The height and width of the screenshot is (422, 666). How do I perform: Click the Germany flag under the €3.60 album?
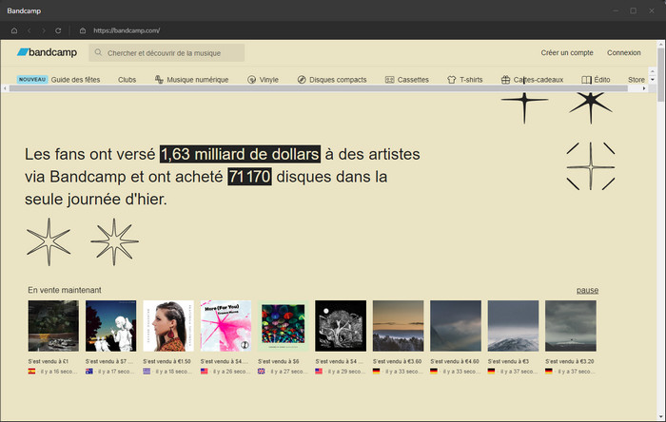[x=377, y=371]
